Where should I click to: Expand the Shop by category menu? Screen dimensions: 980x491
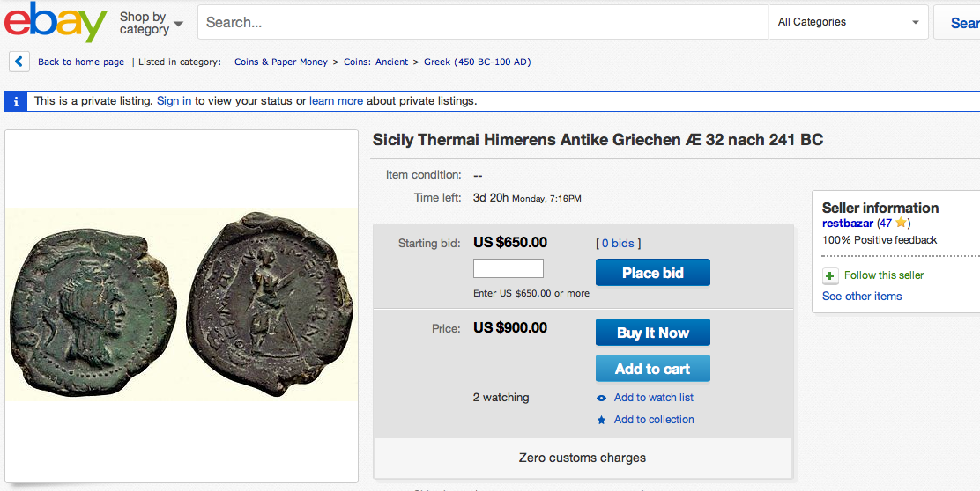[x=151, y=23]
